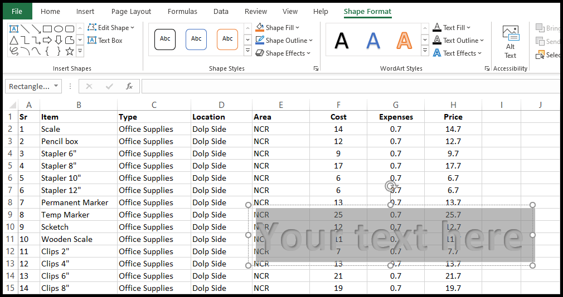
Task: Open the Shape Fill dropdown
Action: coord(278,28)
